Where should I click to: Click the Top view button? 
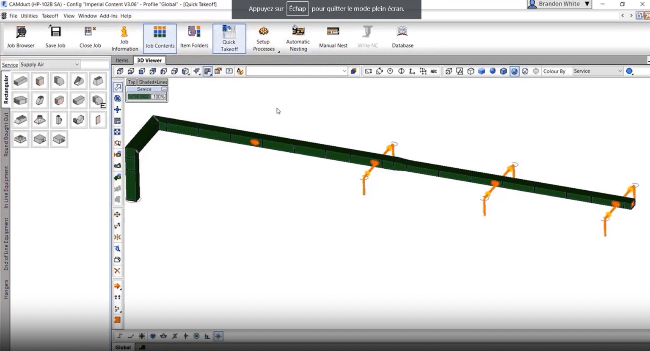coord(132,82)
